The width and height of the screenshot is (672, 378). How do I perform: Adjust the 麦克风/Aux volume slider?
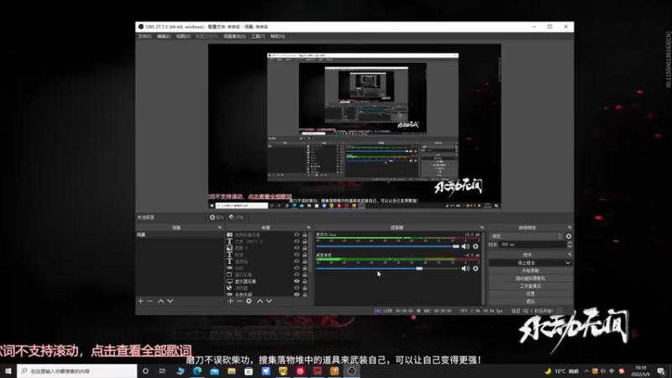click(x=388, y=246)
